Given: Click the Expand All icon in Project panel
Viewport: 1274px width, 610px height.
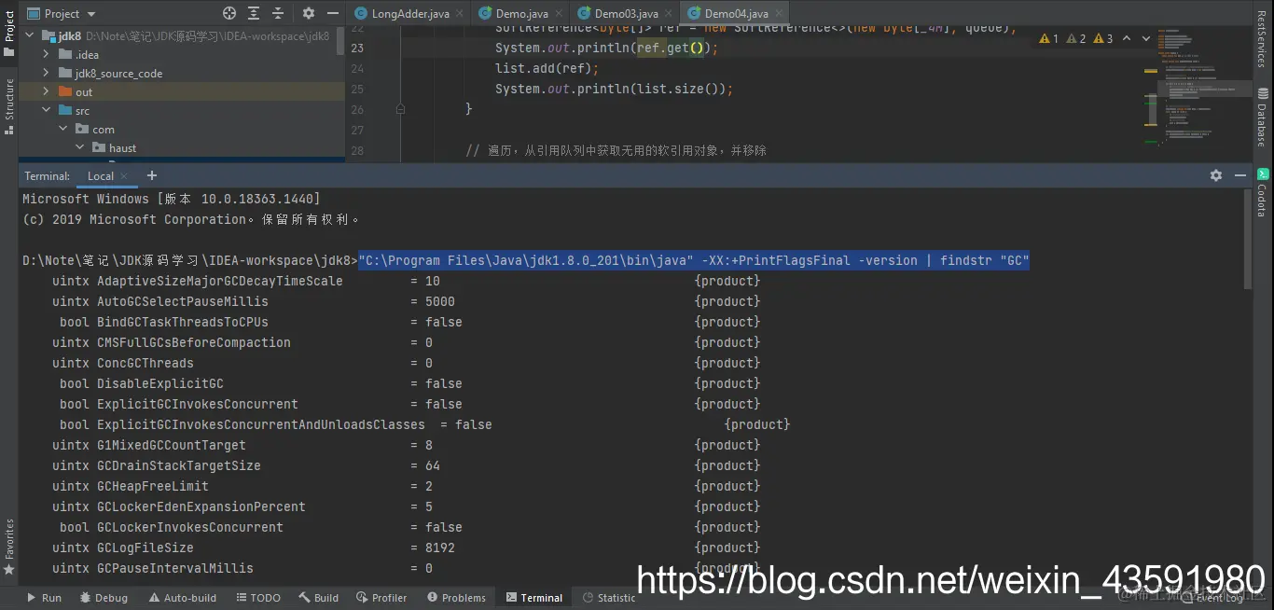Looking at the screenshot, I should (254, 13).
